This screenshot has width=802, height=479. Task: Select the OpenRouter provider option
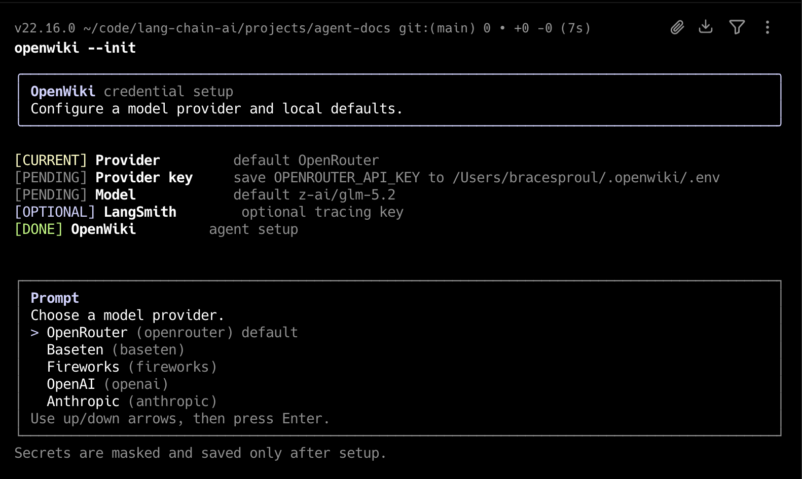[172, 333]
